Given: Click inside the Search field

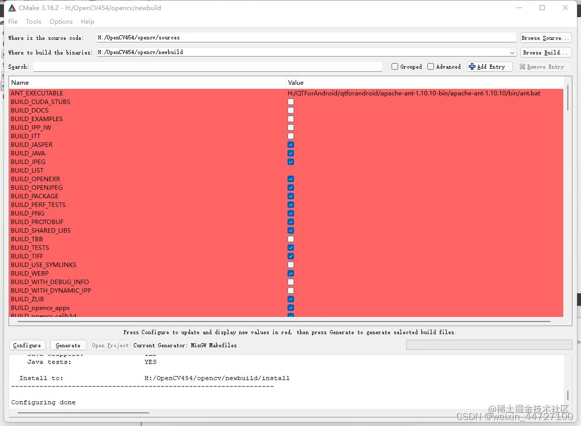Looking at the screenshot, I should click(202, 66).
